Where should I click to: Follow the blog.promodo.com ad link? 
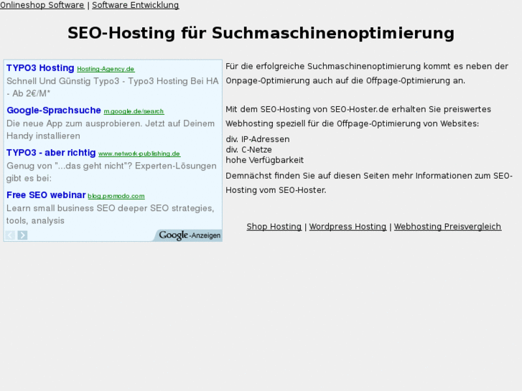116,196
